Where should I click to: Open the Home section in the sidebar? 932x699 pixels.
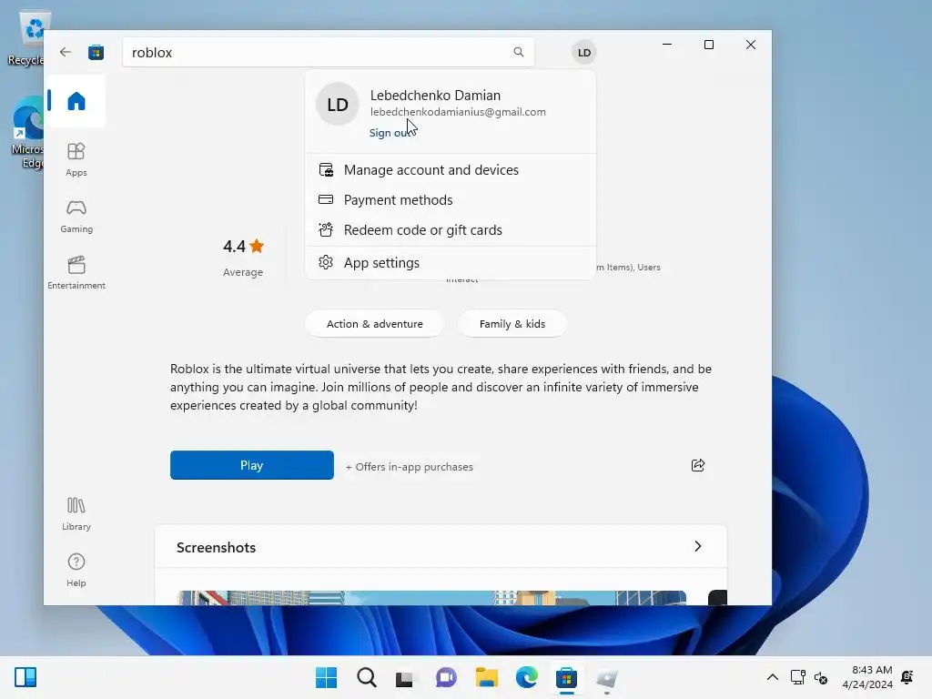pos(76,101)
